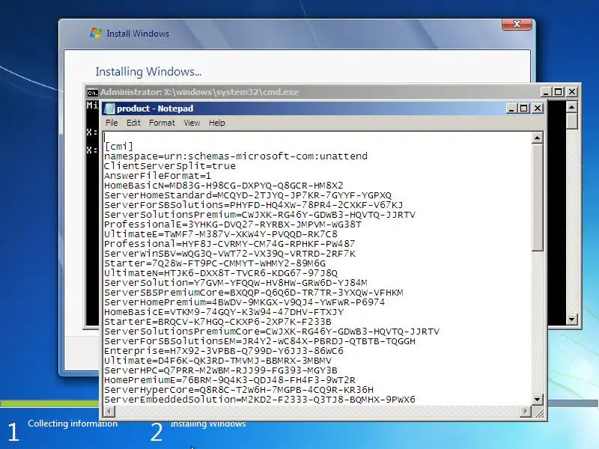Click the ServerSolutionsPremiumCore key line
This screenshot has width=599, height=449.
click(272, 332)
